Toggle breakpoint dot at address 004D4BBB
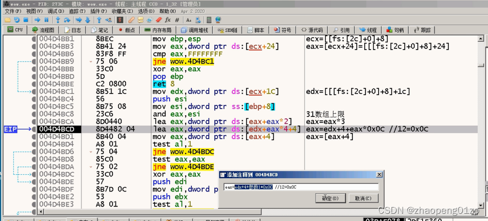Image resolution: width=488 pixels, height=221 pixels. [33, 68]
